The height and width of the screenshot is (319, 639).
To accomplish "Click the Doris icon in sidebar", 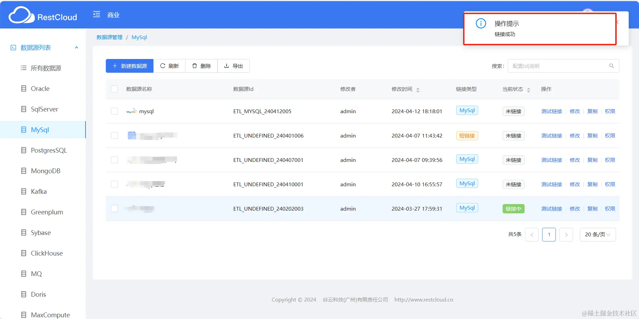I will click(x=24, y=294).
